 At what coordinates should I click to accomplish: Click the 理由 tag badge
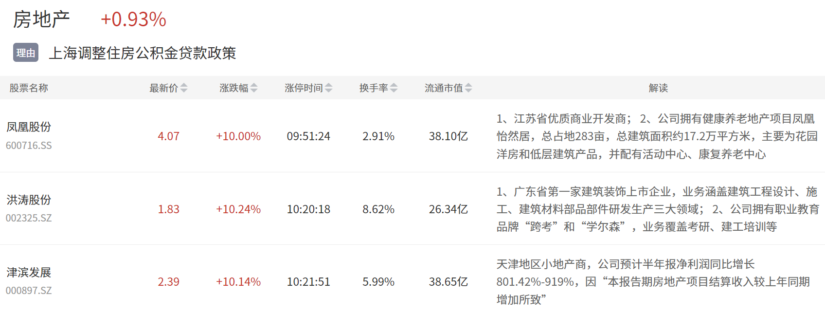click(26, 53)
